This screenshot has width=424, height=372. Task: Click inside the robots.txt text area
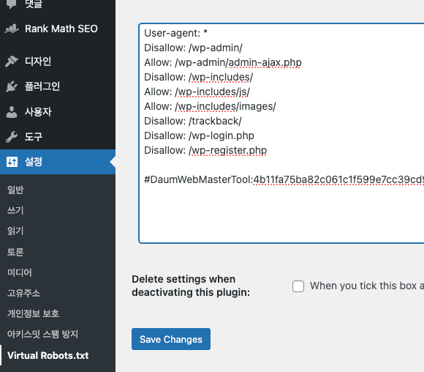click(281, 133)
